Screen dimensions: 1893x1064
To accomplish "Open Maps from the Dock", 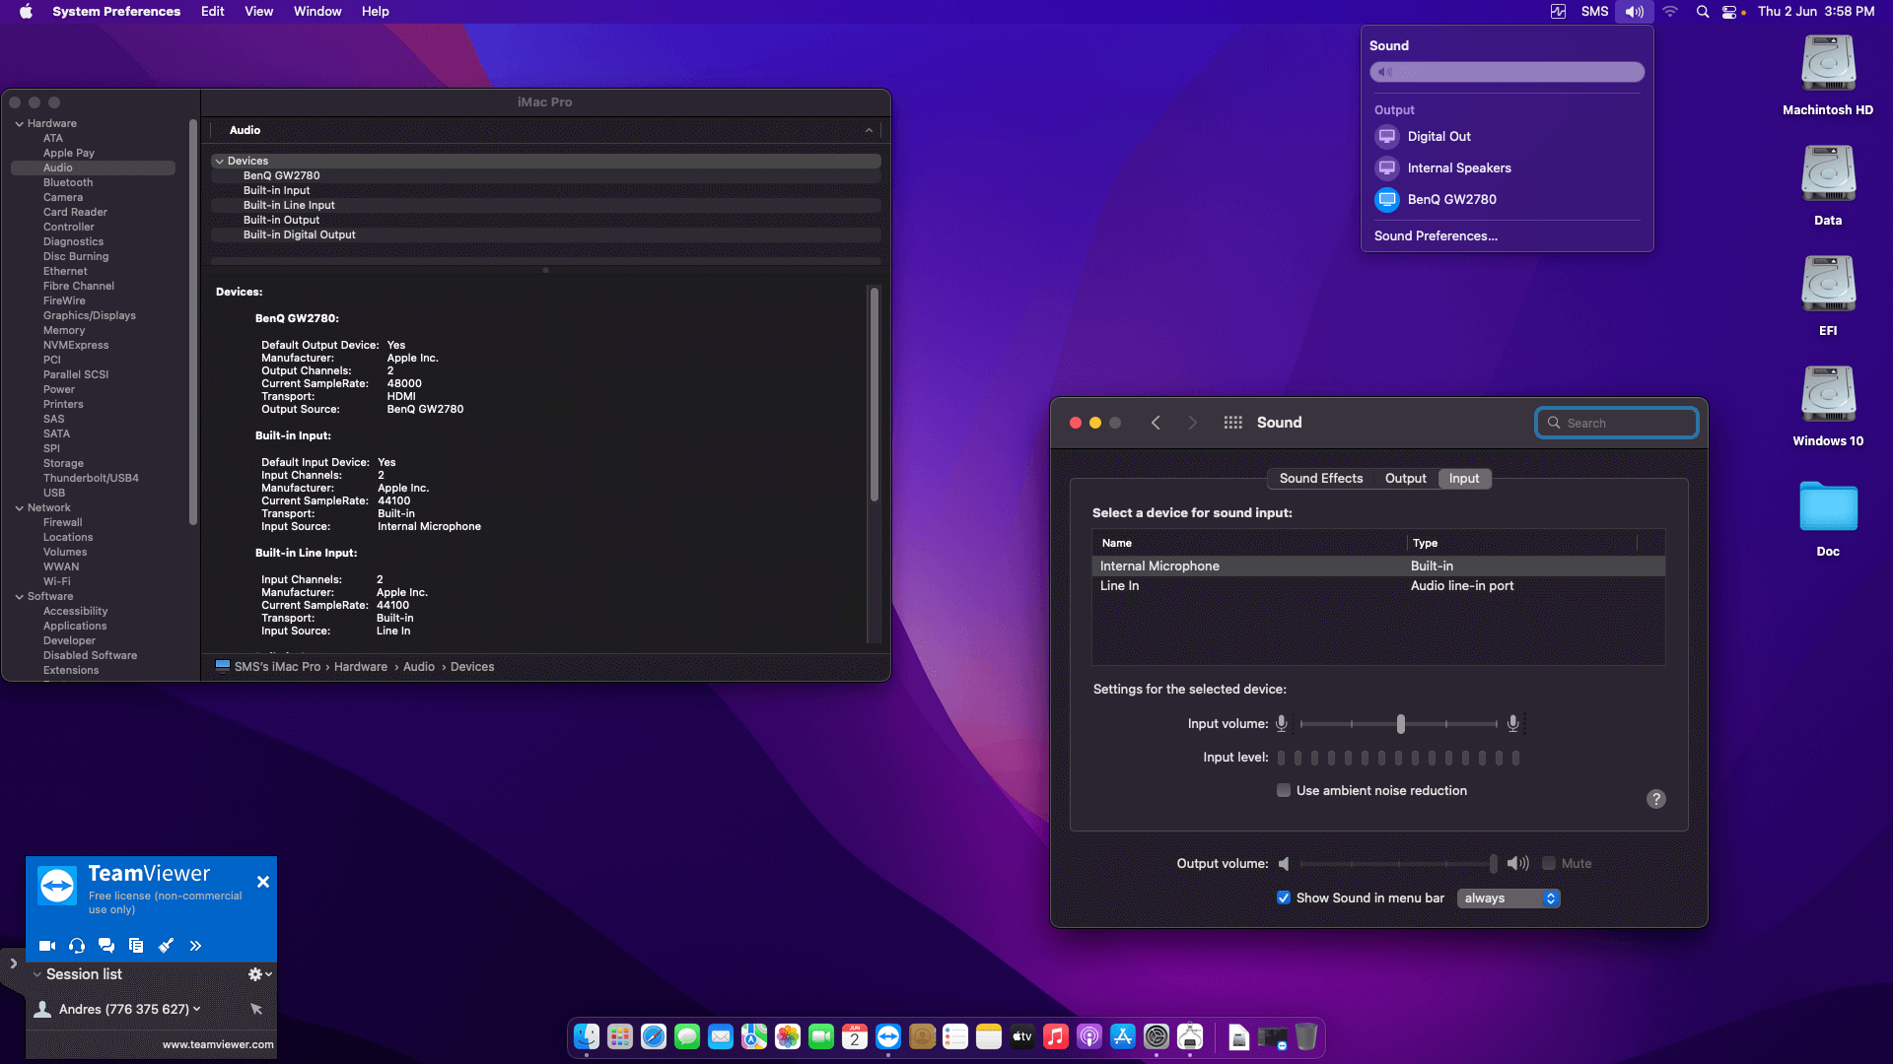I will coord(754,1036).
